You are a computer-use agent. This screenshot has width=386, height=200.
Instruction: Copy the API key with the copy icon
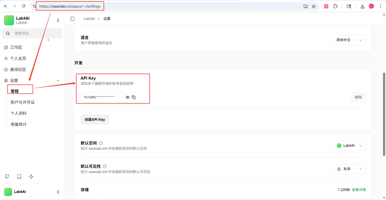click(134, 97)
